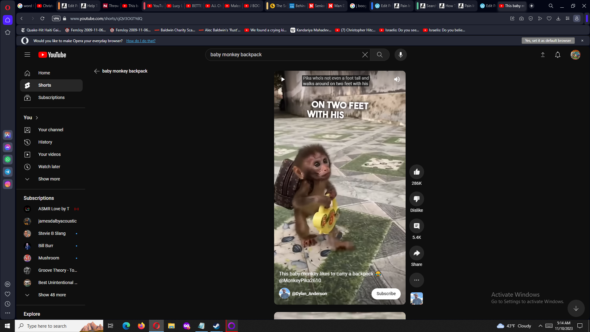Viewport: 590px width, 332px height.
Task: Mute the short's volume
Action: point(397,79)
